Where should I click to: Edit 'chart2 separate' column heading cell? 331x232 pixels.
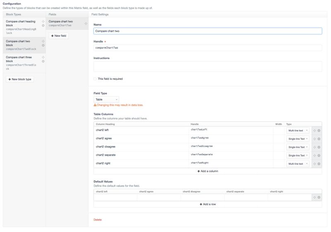pos(142,155)
